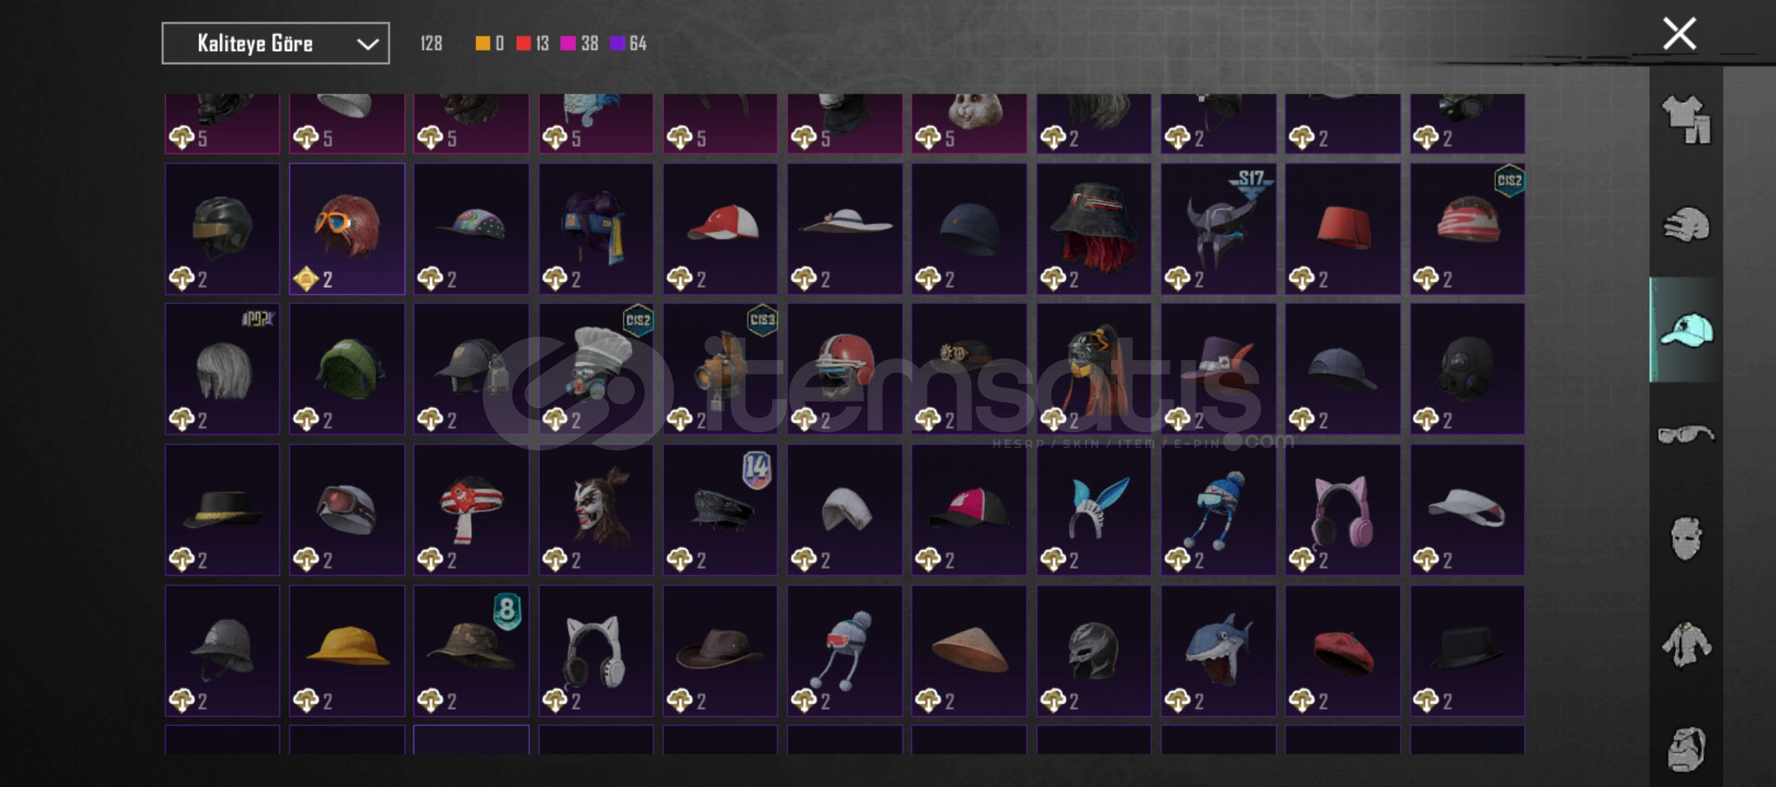Expand the Kaliteye Göre sorting dropdown
1776x787 pixels.
tap(276, 44)
